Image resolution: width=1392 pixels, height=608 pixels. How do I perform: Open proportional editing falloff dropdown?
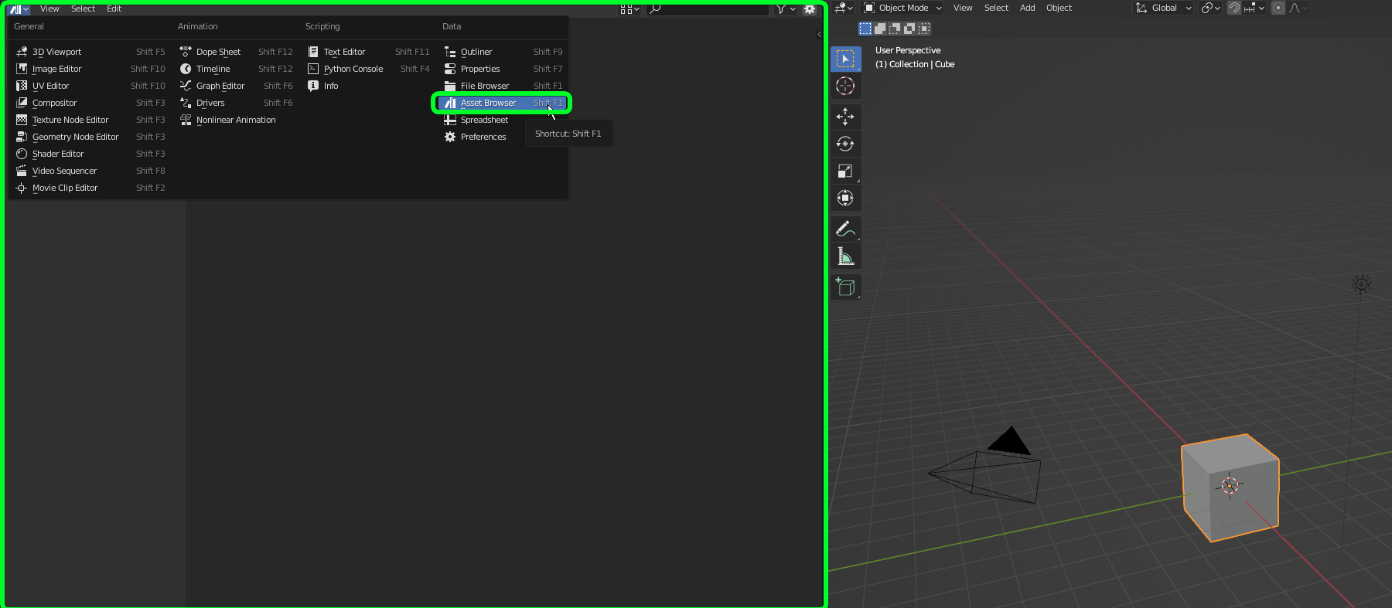[x=1298, y=8]
